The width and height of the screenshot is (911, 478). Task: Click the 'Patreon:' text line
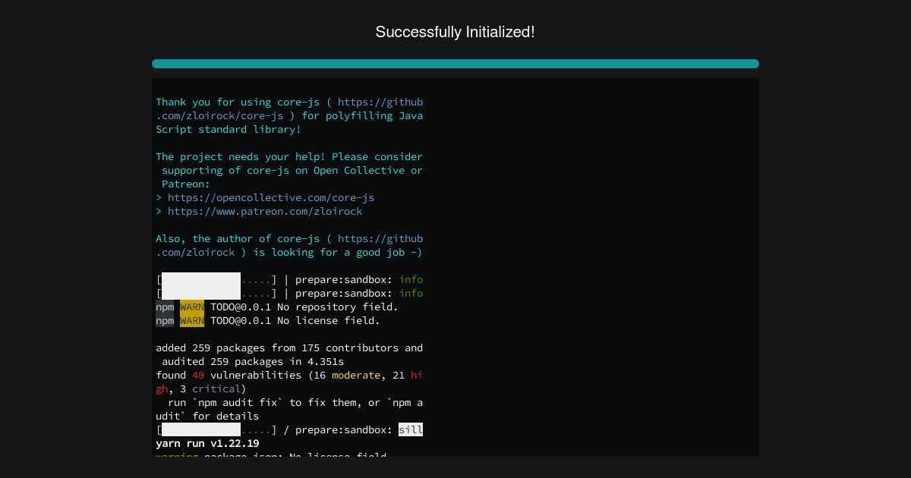click(186, 184)
